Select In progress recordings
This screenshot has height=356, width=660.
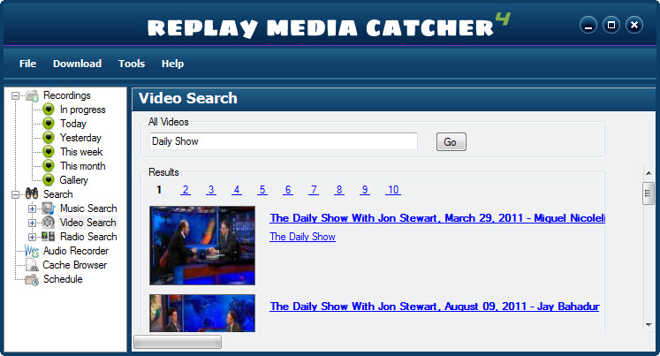tap(82, 110)
